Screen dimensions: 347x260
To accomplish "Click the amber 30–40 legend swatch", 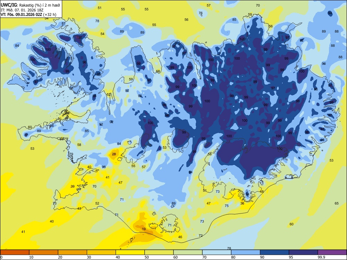I will (101, 252).
